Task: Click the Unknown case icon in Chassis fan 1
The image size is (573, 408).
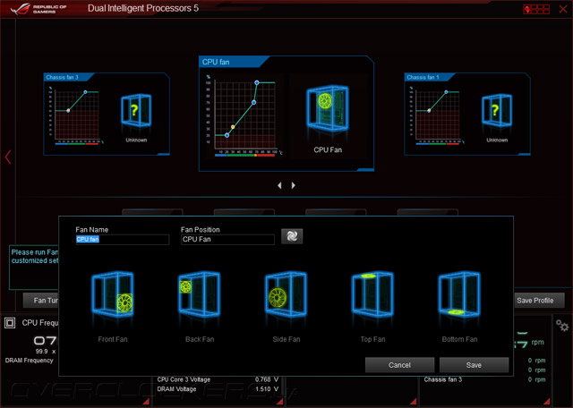Action: click(x=497, y=111)
